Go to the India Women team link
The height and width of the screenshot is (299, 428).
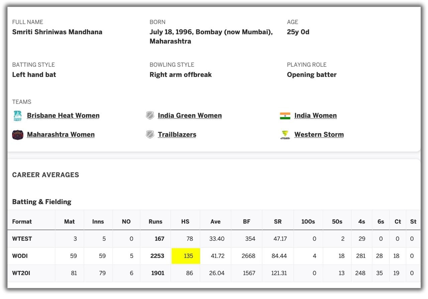pos(315,116)
